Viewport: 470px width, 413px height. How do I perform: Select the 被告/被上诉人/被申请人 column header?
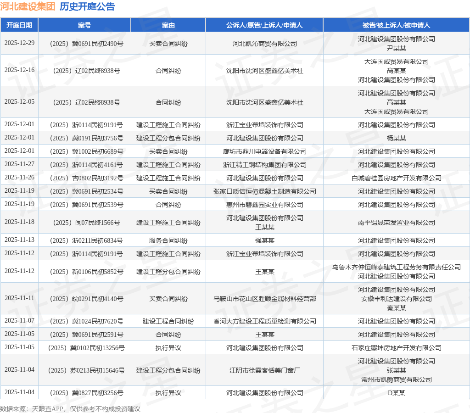click(396, 25)
